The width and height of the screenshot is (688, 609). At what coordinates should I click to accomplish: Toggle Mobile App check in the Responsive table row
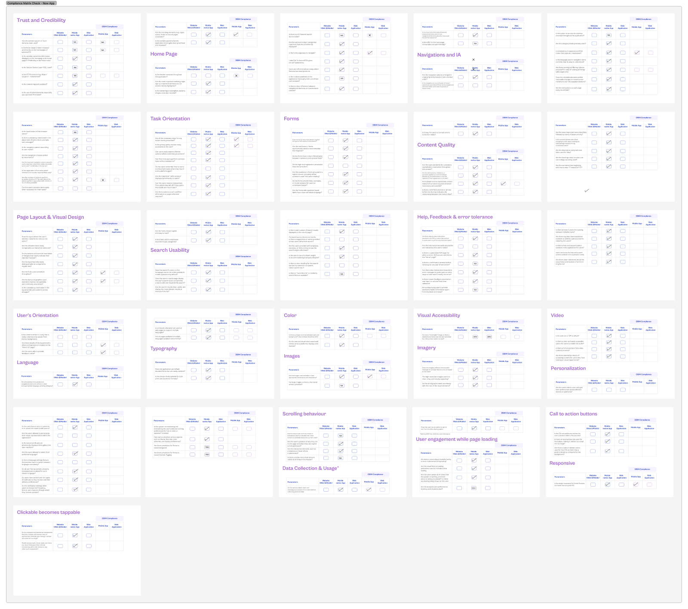click(x=636, y=485)
